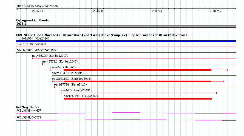This screenshot has height=136, width=244.
Task: Click the nsv3181 (Kidd2008) label
Action: point(31,44)
